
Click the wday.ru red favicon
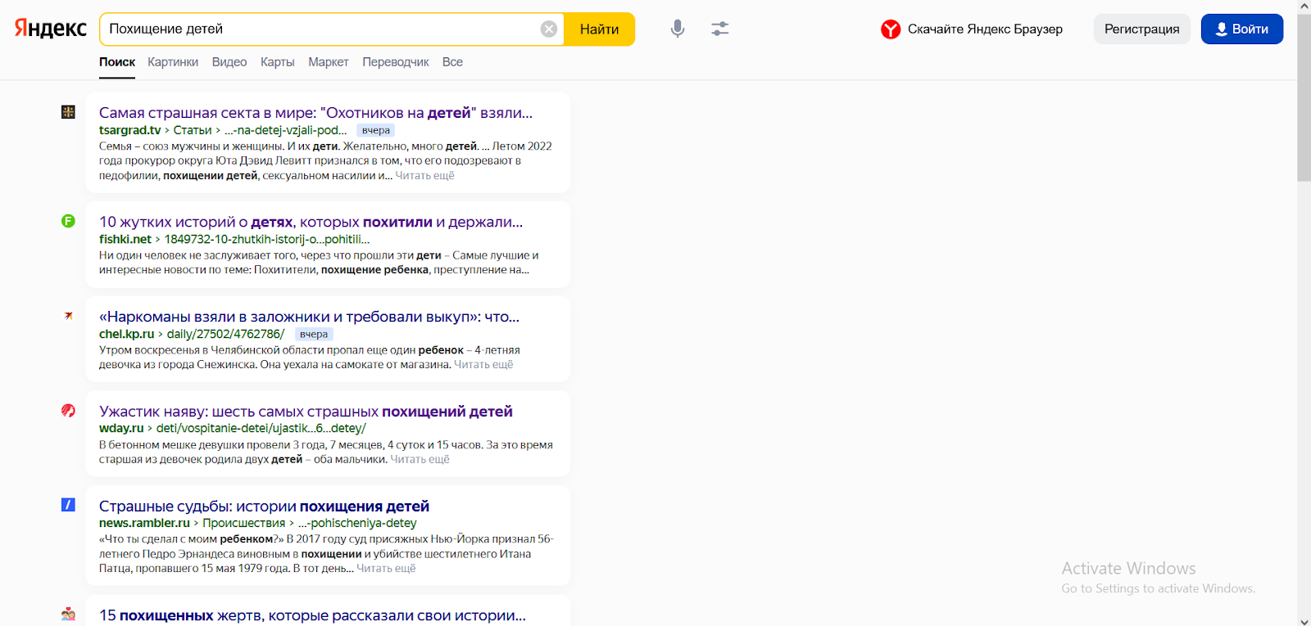(x=68, y=411)
